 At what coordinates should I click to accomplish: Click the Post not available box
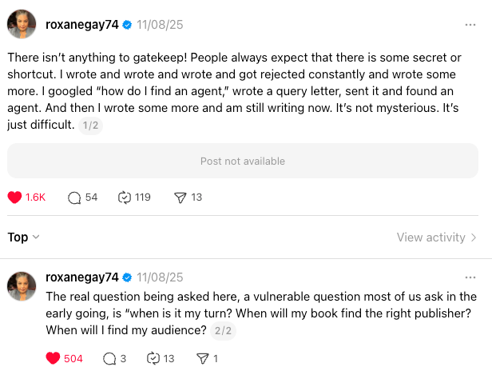coord(242,161)
